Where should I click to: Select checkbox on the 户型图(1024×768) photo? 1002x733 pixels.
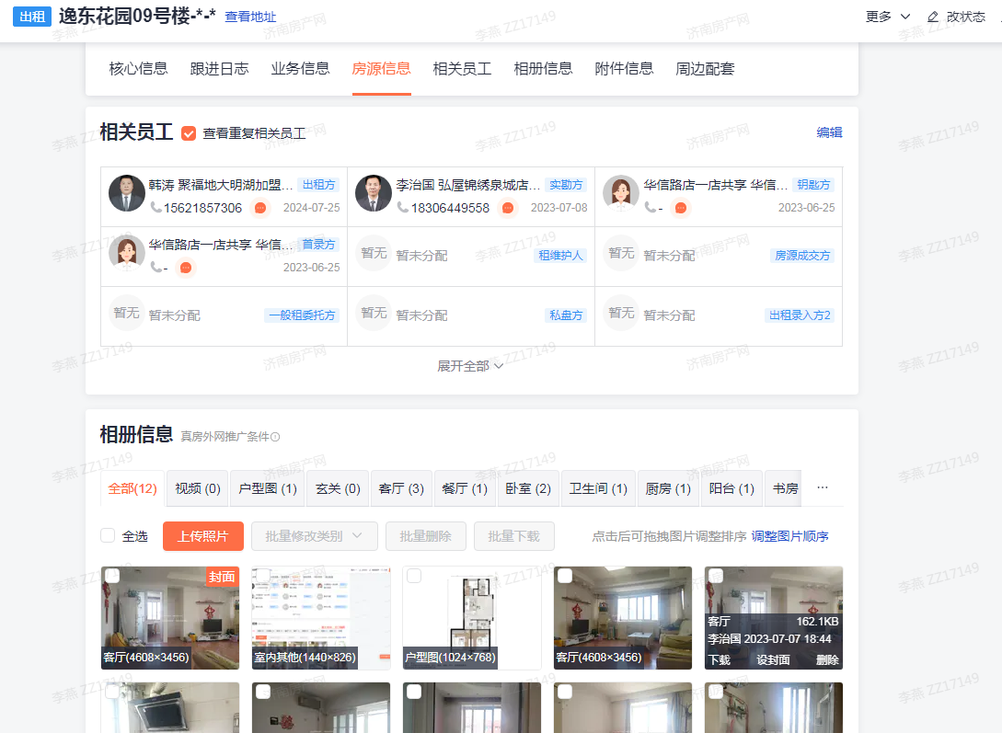(x=414, y=576)
